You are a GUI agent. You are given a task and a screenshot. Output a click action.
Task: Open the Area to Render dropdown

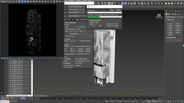click(69, 41)
